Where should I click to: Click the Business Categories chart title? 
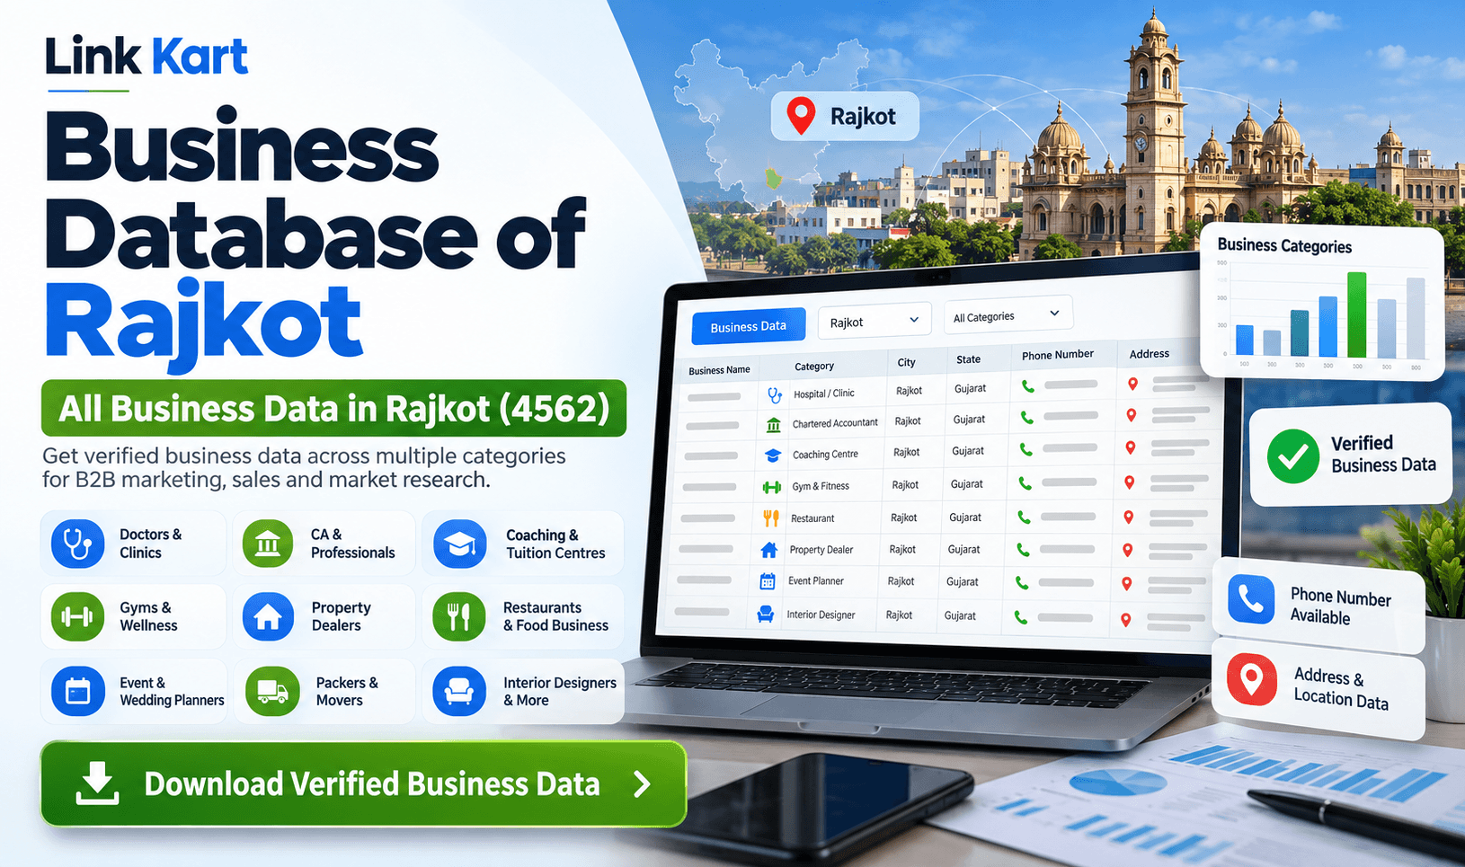pyautogui.click(x=1284, y=245)
